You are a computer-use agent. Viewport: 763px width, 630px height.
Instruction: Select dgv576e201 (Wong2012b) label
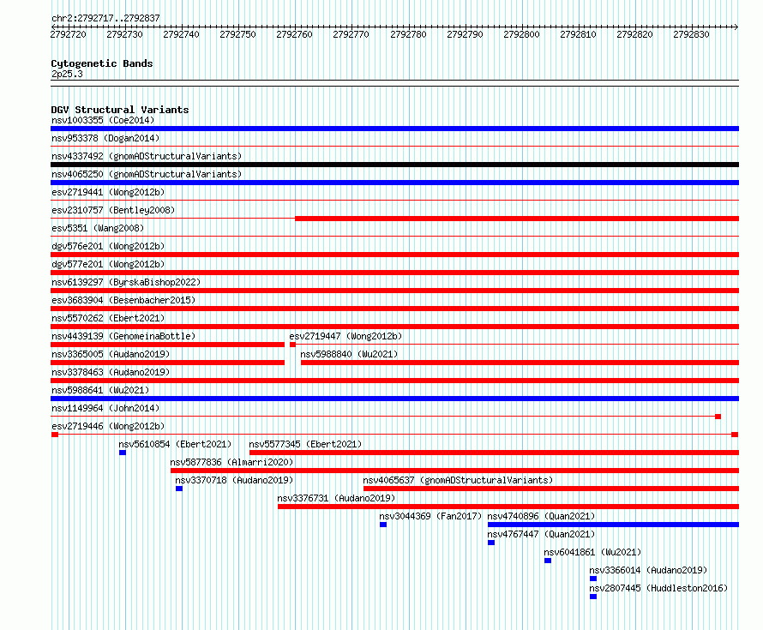pyautogui.click(x=108, y=246)
